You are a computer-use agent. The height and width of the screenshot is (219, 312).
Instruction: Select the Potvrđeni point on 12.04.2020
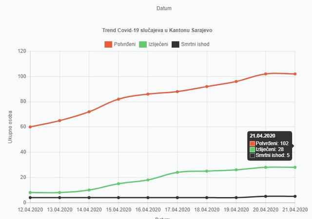click(30, 127)
